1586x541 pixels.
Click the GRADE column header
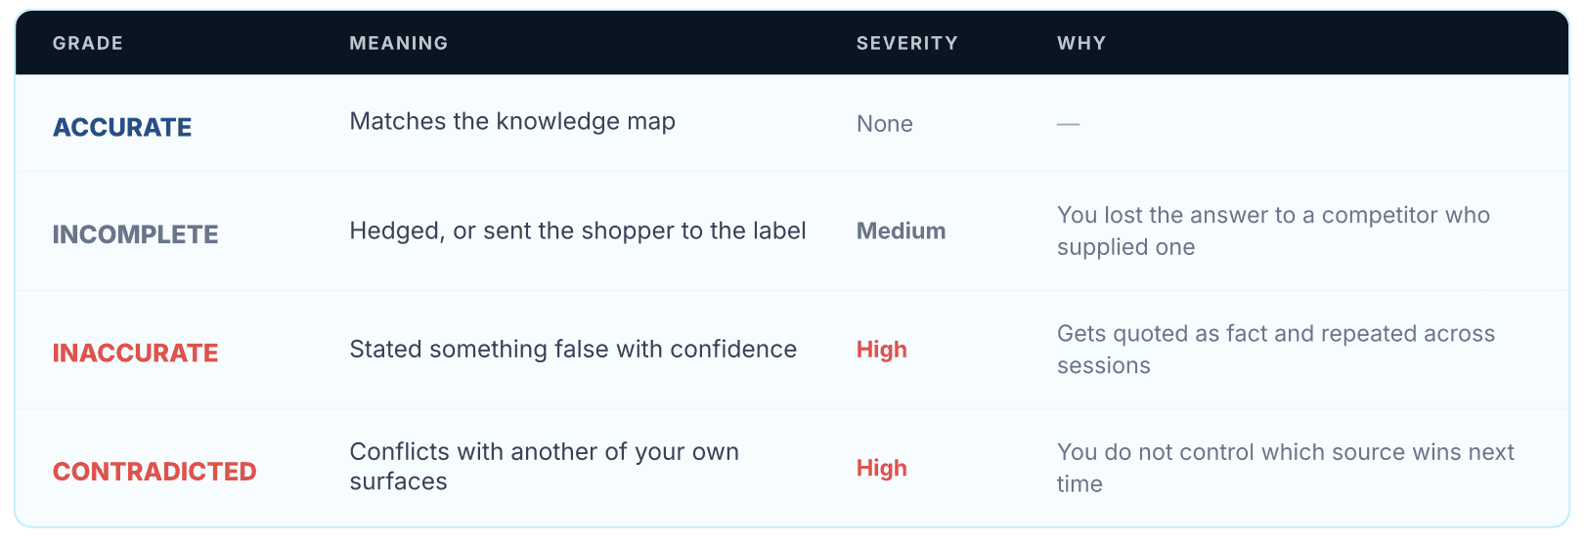(x=88, y=43)
